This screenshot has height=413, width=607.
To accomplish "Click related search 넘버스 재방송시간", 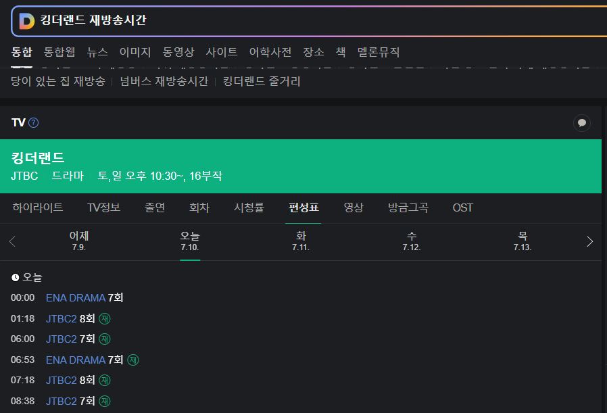I will point(164,81).
